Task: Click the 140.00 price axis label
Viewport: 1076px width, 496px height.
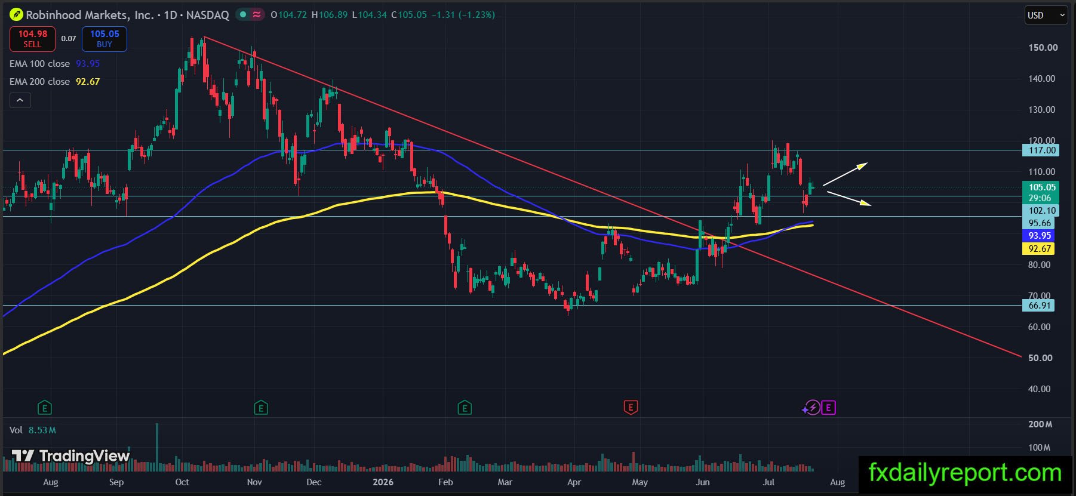Action: coord(1043,79)
